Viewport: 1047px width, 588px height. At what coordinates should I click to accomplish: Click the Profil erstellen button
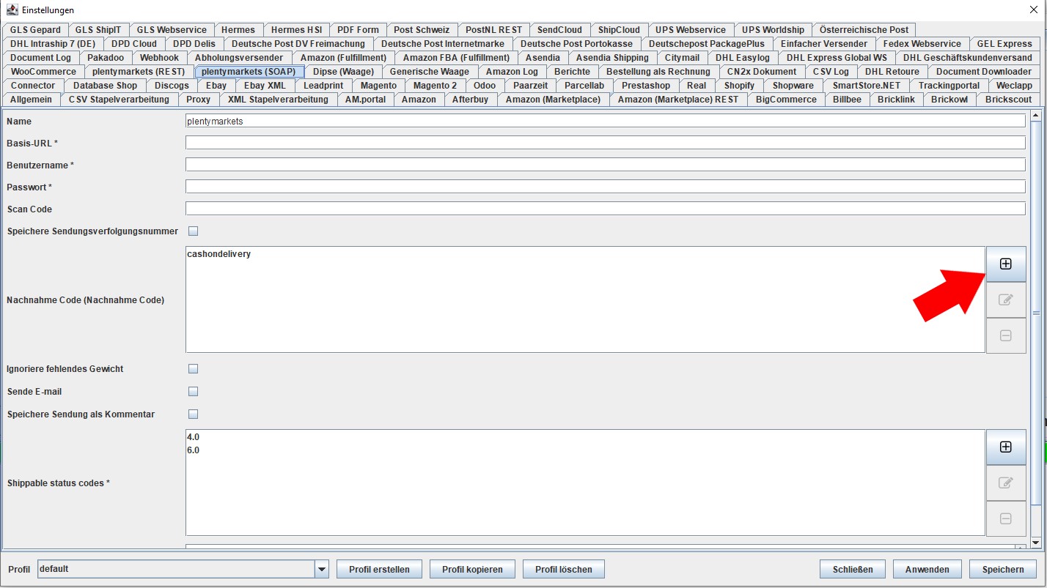tap(379, 570)
